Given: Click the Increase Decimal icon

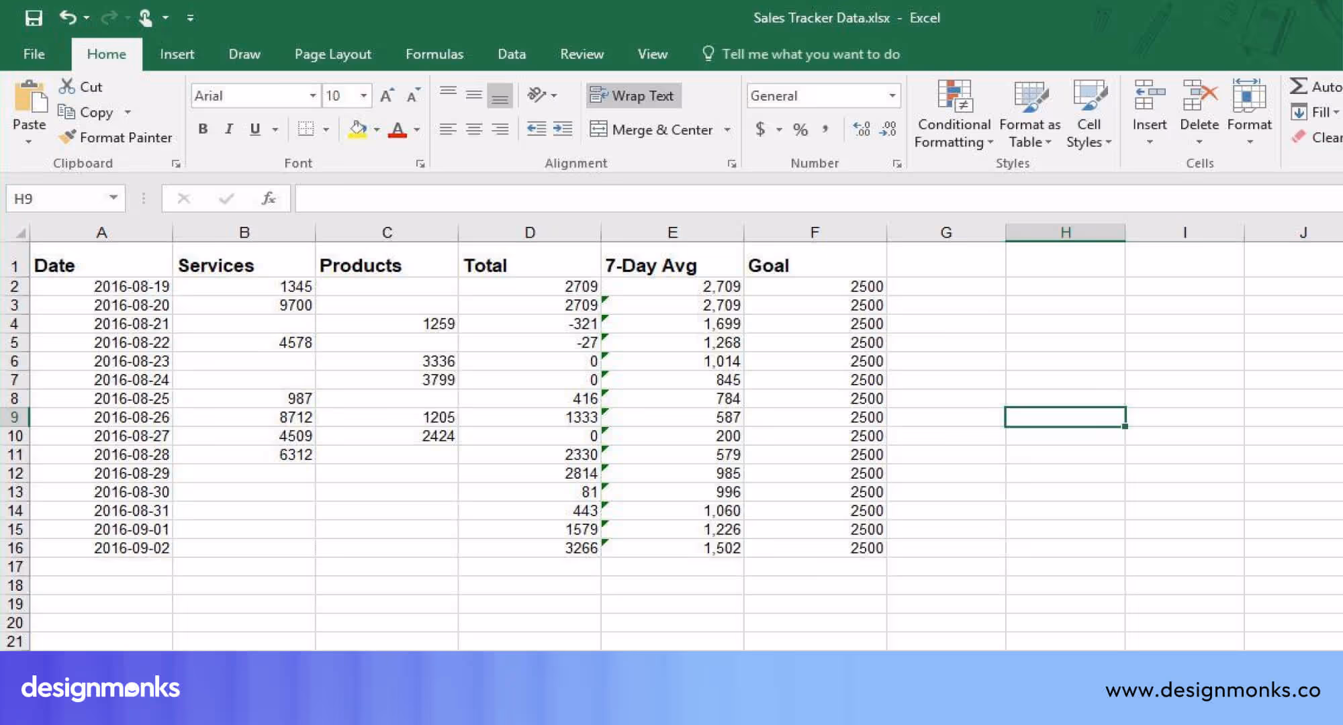Looking at the screenshot, I should [862, 129].
